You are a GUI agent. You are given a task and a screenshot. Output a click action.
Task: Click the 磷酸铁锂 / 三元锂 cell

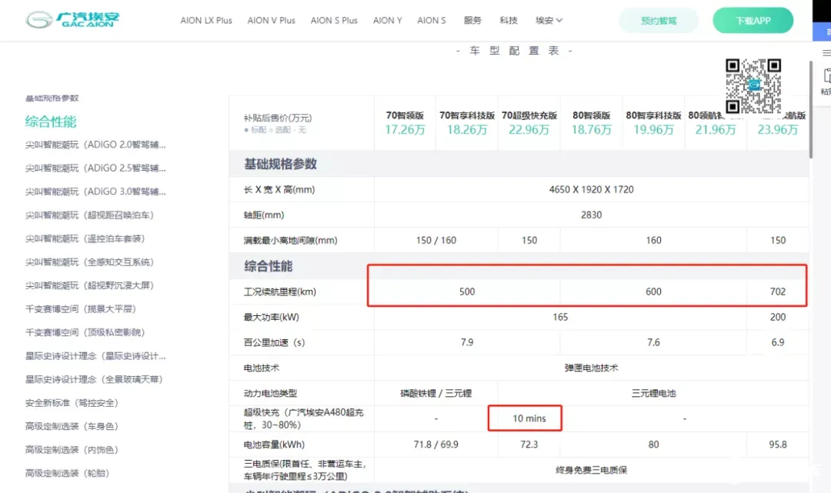point(436,394)
